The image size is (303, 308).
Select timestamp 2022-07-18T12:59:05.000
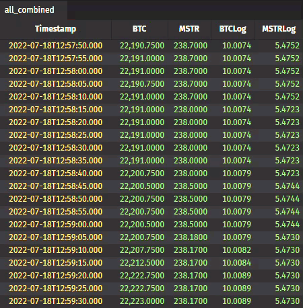tap(56, 237)
